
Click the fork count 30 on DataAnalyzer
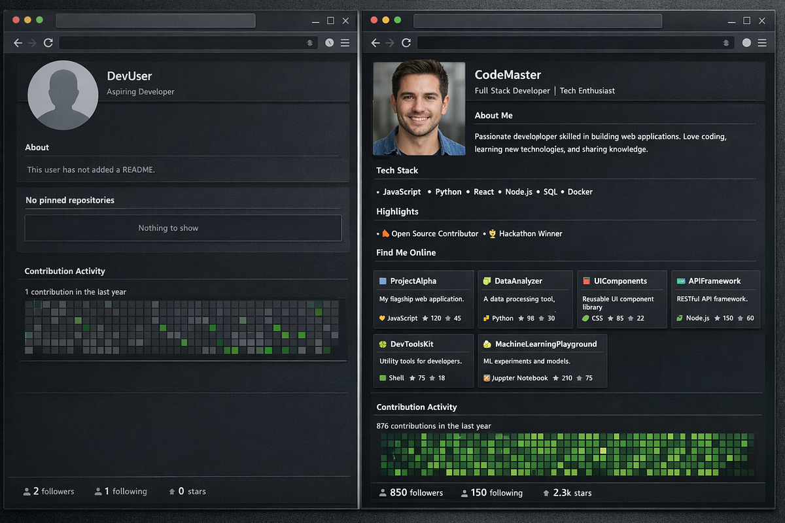[x=547, y=318]
